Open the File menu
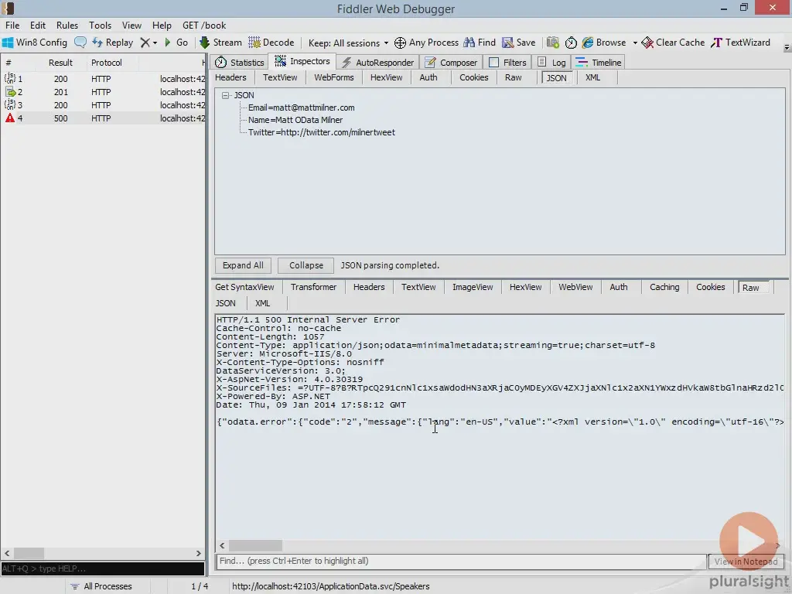The height and width of the screenshot is (594, 792). click(12, 26)
